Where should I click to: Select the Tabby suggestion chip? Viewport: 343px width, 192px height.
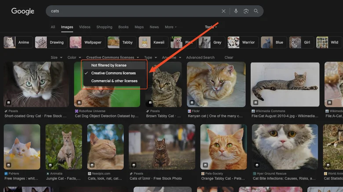point(121,43)
